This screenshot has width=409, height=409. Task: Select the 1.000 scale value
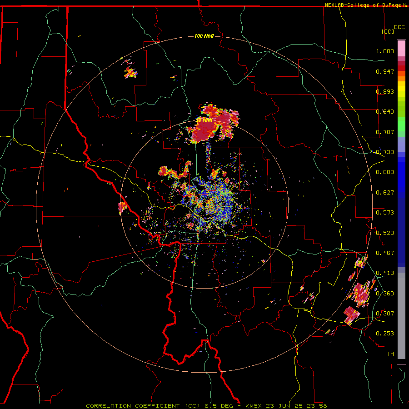(385, 51)
